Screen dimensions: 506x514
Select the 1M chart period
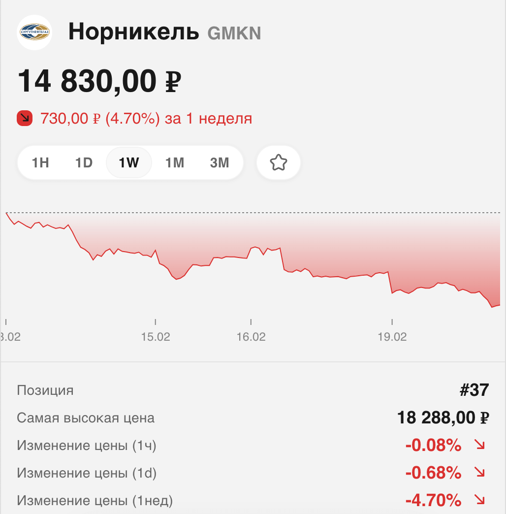pos(174,162)
